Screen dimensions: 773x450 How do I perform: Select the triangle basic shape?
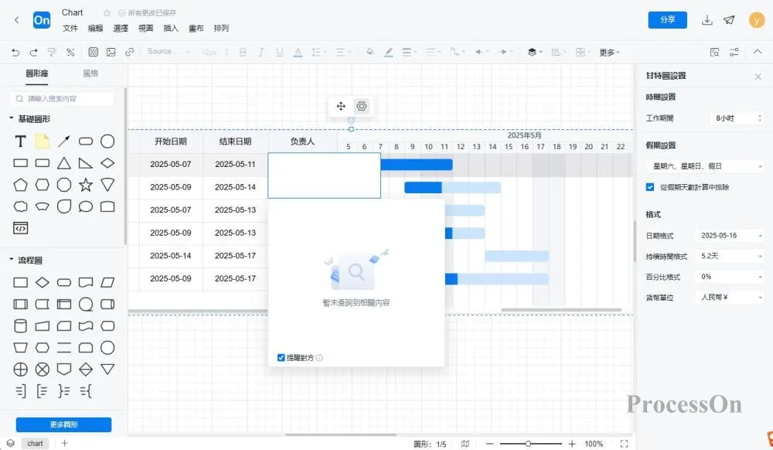(63, 163)
